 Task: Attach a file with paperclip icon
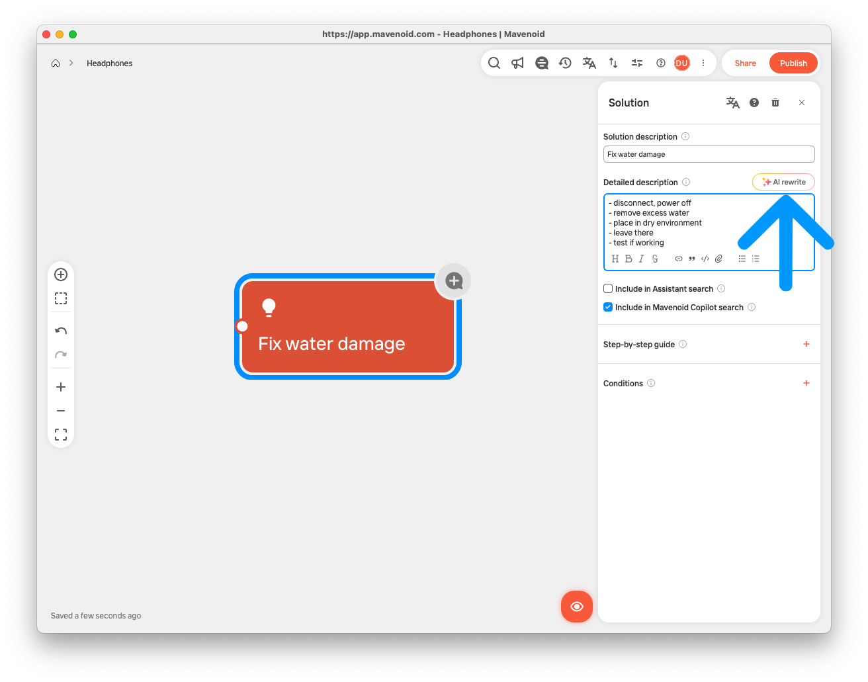(718, 259)
